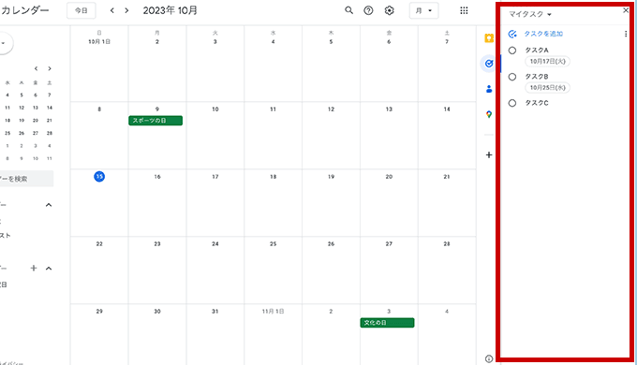This screenshot has width=637, height=365.
Task: Open the 月 view dropdown
Action: tap(423, 10)
